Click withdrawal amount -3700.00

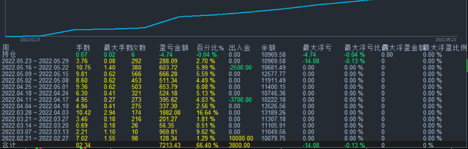click(241, 100)
